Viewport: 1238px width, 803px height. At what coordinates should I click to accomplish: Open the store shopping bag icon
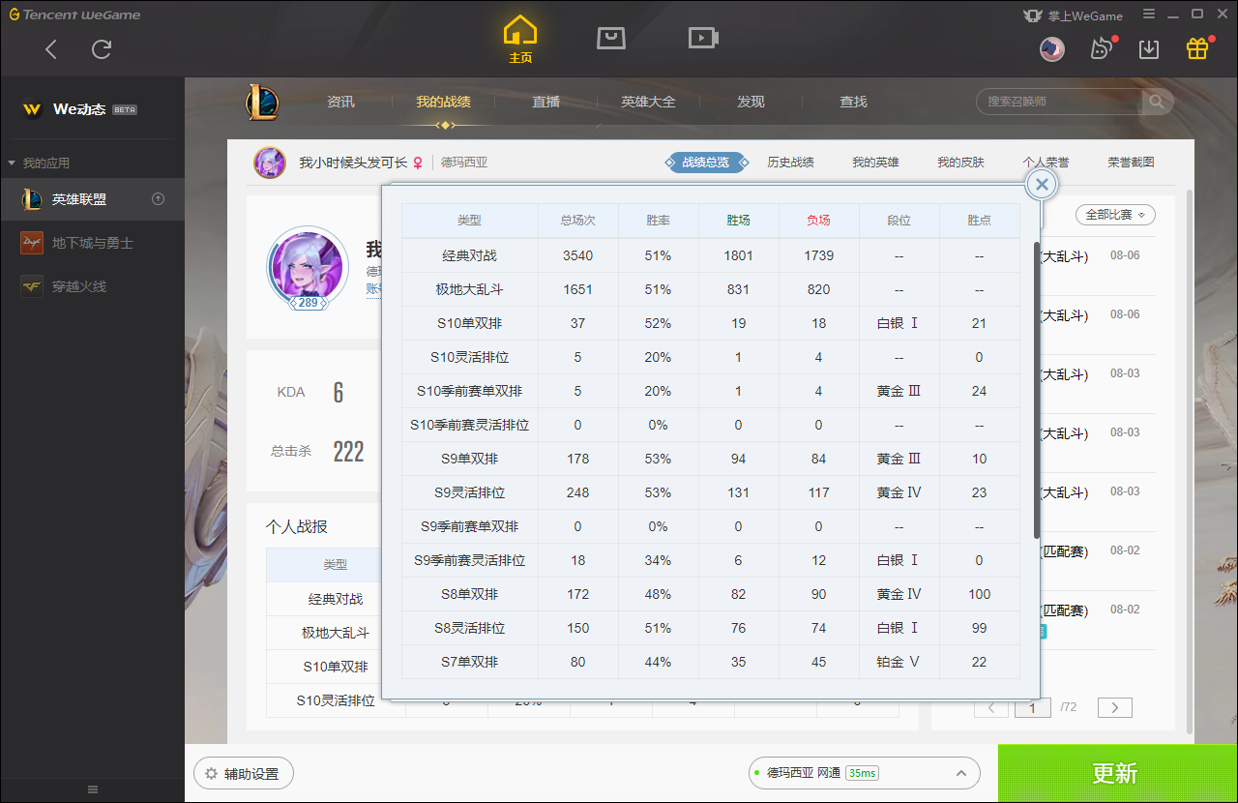click(610, 38)
